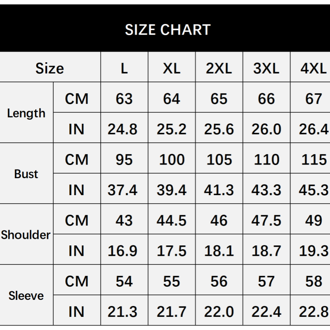Click the Sleeve value 54 for L
This screenshot has width=330, height=330.
(124, 281)
